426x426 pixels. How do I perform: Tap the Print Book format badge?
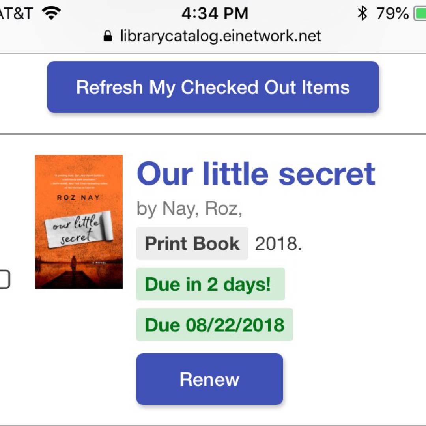[192, 243]
